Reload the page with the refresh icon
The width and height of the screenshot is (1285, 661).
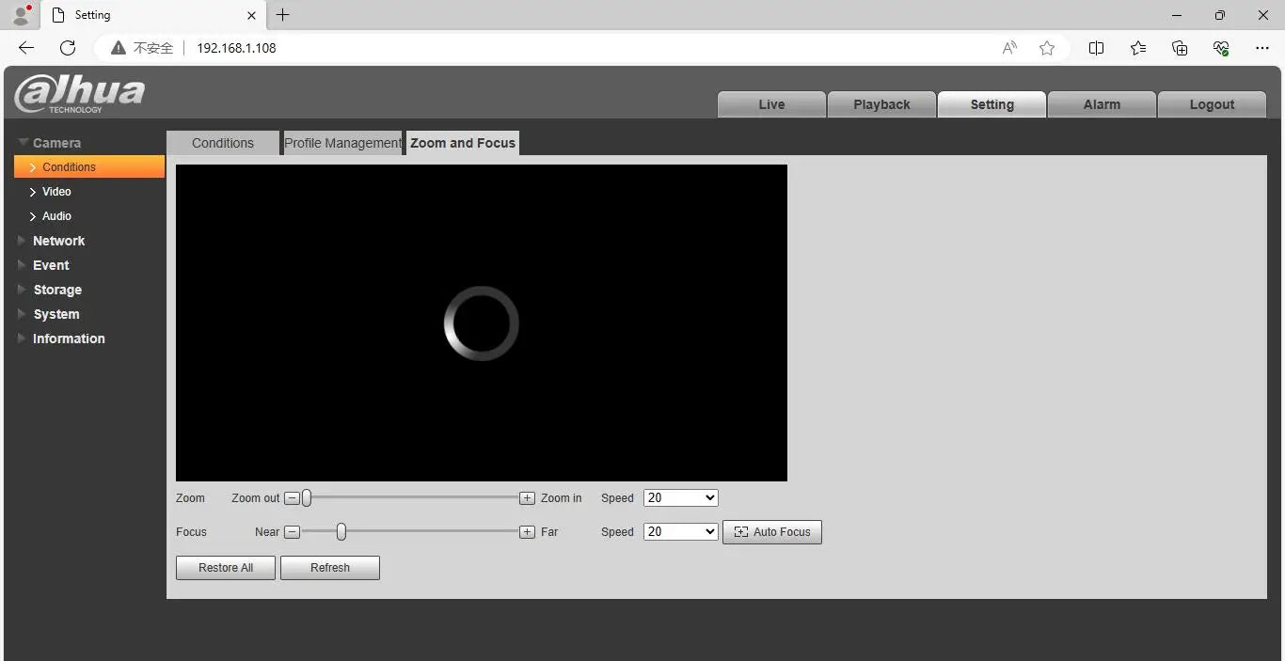[x=68, y=48]
